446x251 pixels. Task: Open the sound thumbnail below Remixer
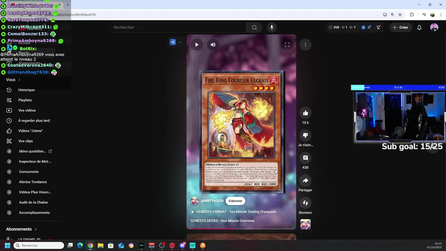click(x=305, y=224)
